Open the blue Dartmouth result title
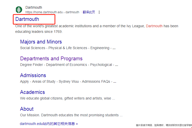 coord(27,19)
